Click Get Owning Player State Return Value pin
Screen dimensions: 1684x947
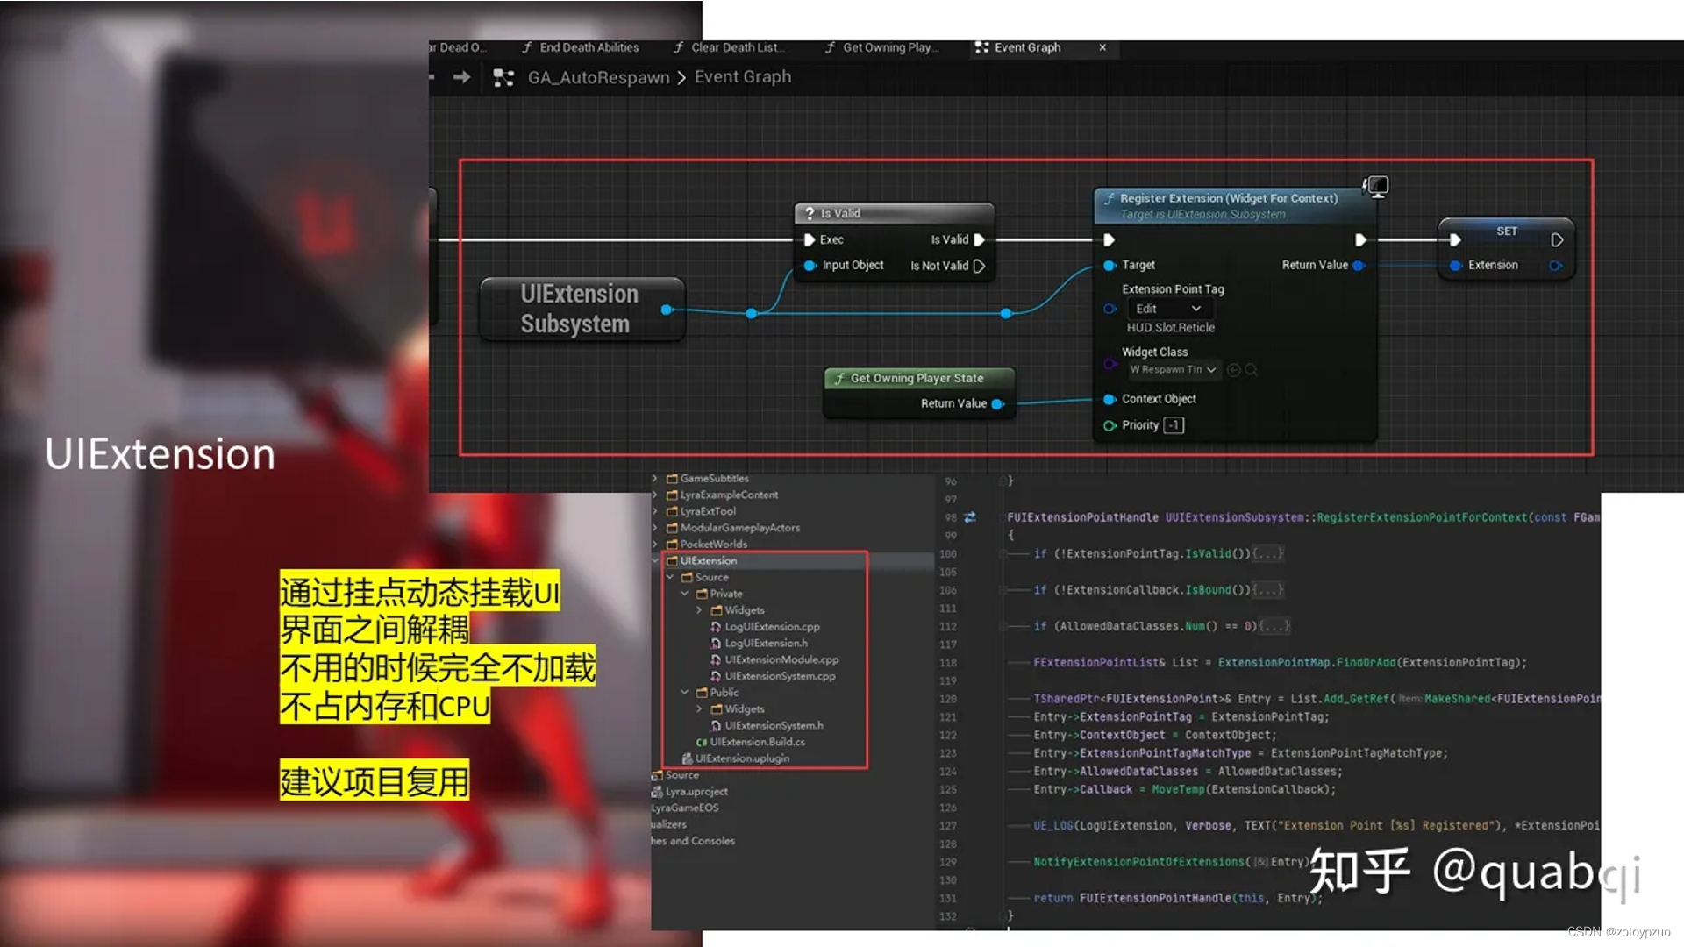click(x=997, y=404)
